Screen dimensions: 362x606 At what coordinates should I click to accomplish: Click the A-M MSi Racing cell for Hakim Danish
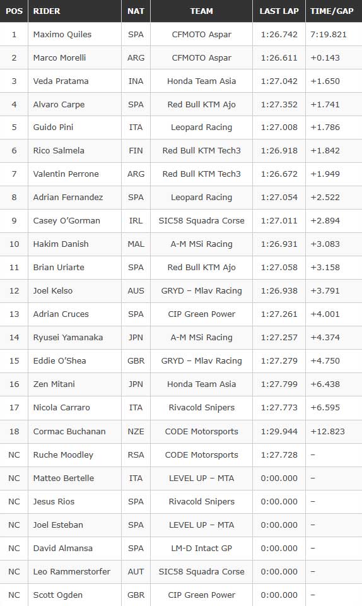pos(201,244)
